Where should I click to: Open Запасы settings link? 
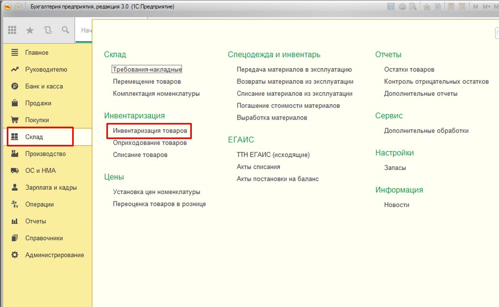pyautogui.click(x=395, y=168)
